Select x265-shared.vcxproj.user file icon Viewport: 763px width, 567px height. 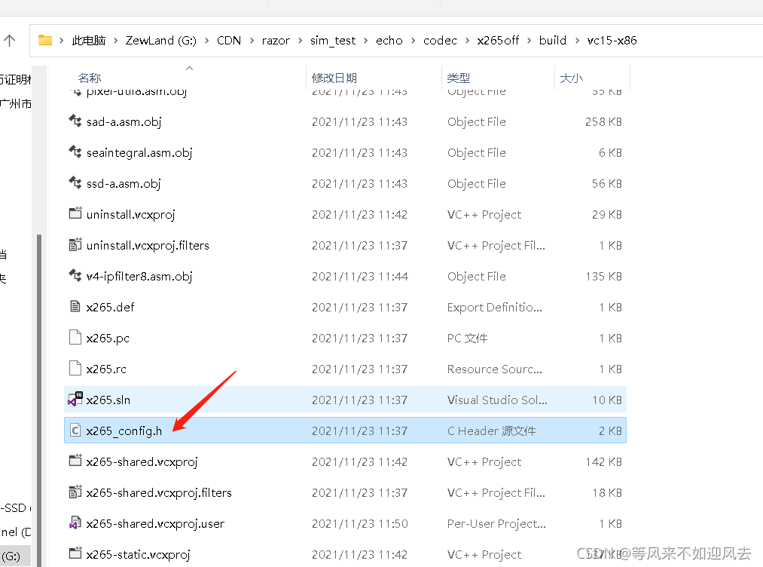click(75, 523)
